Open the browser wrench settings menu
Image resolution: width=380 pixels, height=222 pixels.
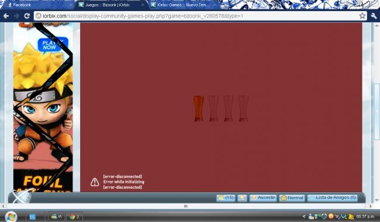point(374,16)
